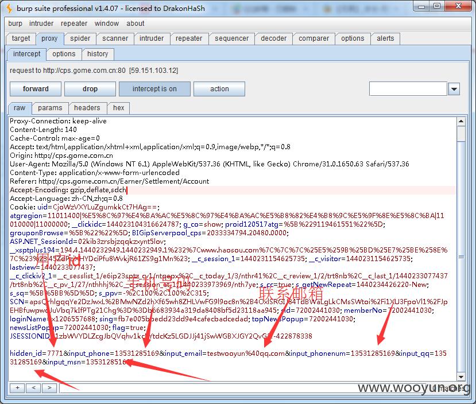Image resolution: width=476 pixels, height=404 pixels.
Task: Click the Accept-Encoding header line
Action: (68, 190)
